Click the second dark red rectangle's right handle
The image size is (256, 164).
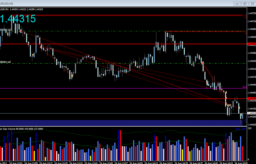(x=246, y=32)
